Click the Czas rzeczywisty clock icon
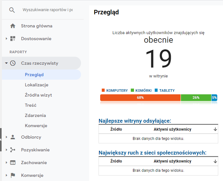Viewport: 223px width, 181px height. (13, 63)
